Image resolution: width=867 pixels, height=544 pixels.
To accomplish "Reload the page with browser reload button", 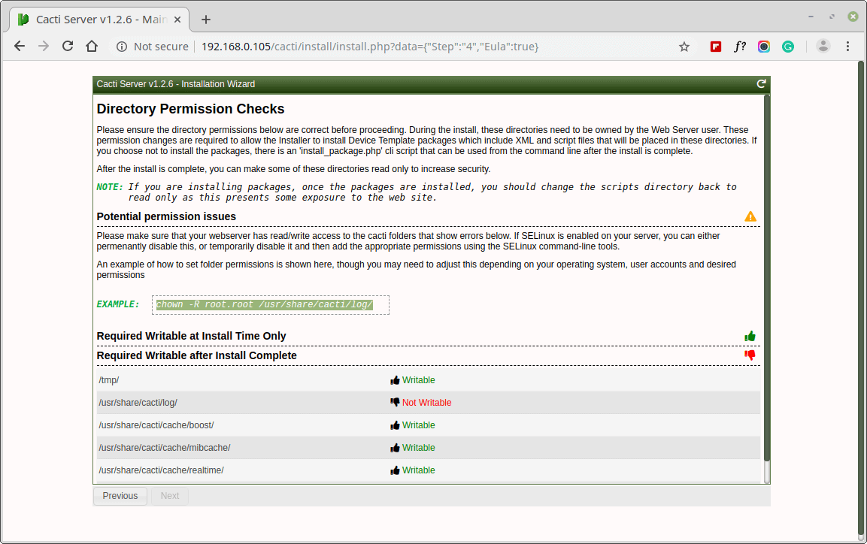I will (x=68, y=47).
